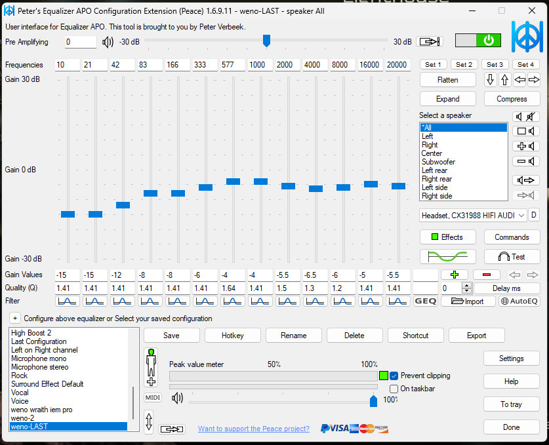Expand the configure section with plus button
The height and width of the screenshot is (445, 549).
point(14,319)
